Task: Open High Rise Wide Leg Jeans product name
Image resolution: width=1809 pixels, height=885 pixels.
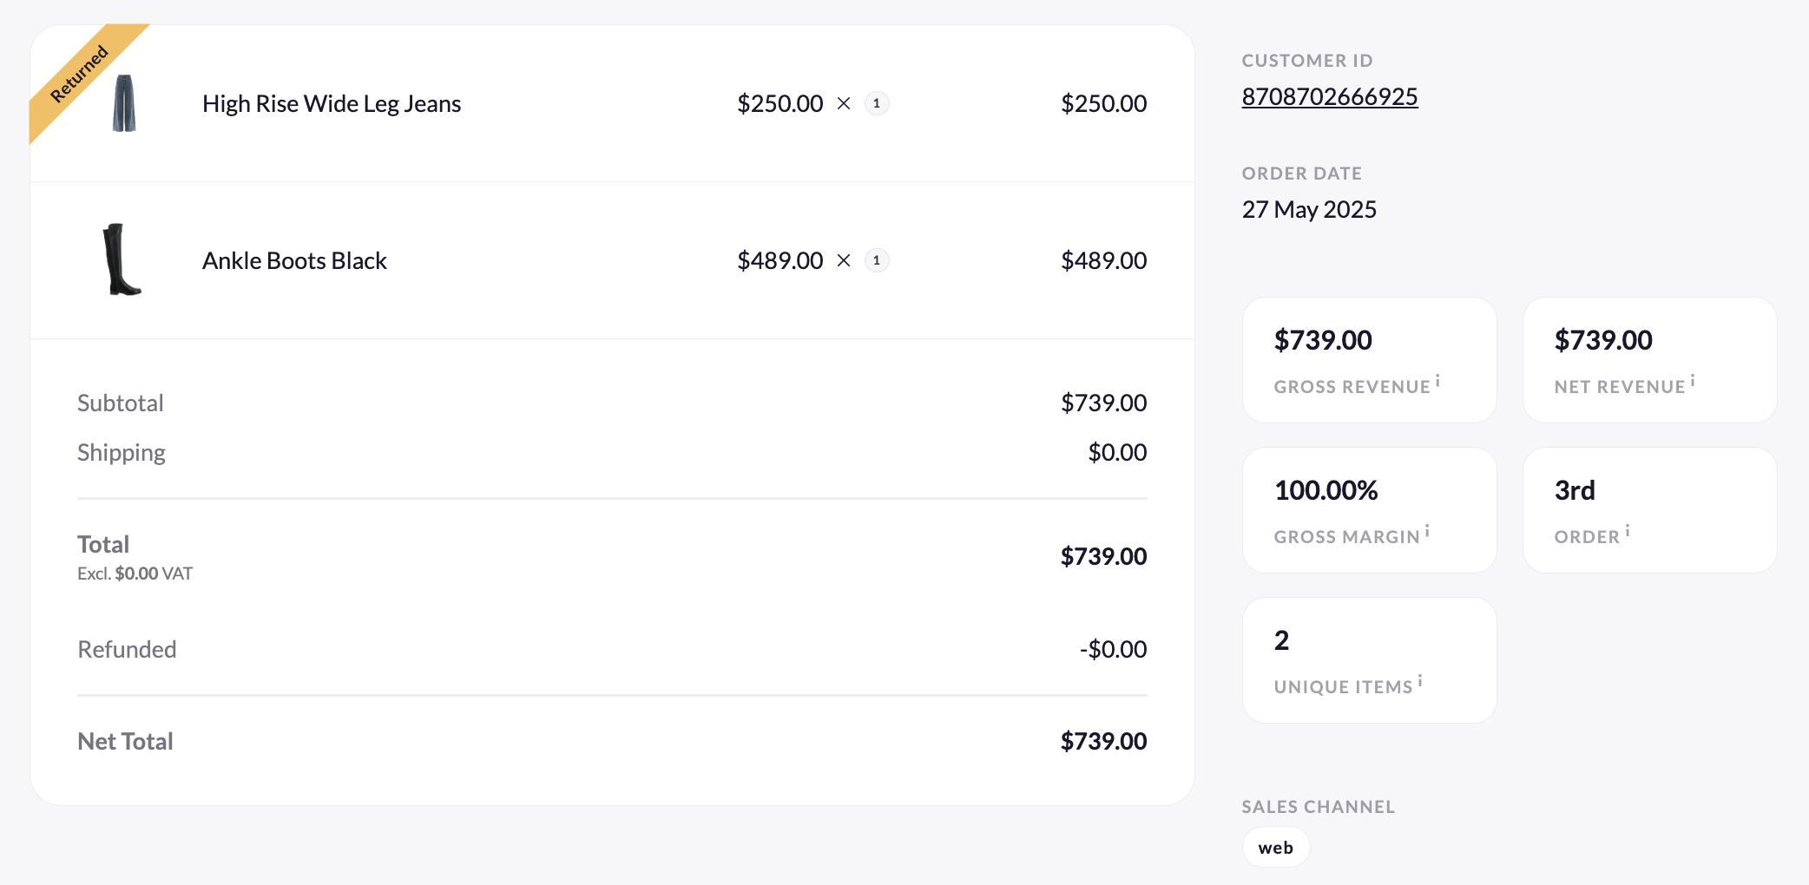Action: pos(332,103)
